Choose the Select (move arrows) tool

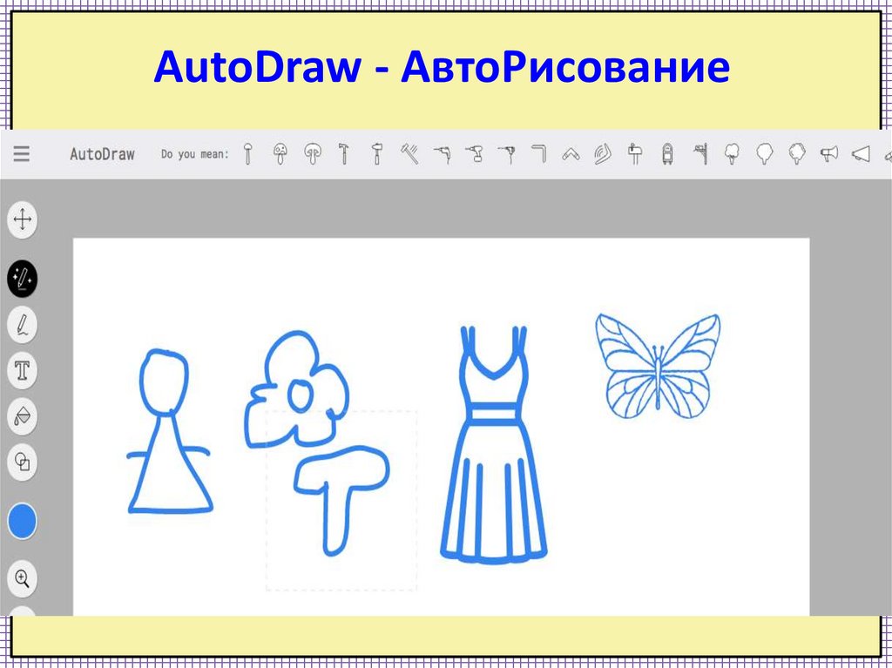(22, 219)
